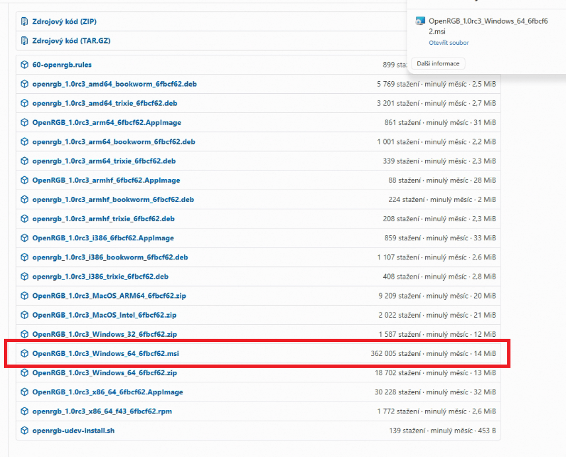This screenshot has height=457, width=566.
Task: Click package icon for MacOS_Intel zip
Action: click(24, 315)
